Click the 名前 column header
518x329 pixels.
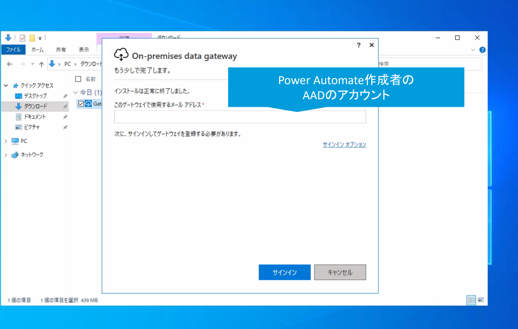click(90, 79)
